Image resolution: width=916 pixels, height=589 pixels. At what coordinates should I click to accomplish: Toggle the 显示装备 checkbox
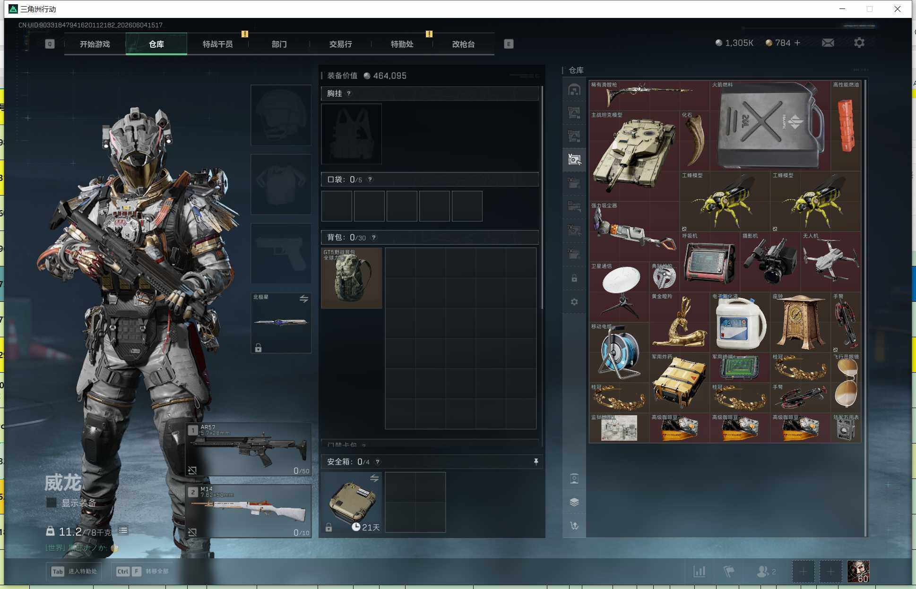tap(52, 503)
